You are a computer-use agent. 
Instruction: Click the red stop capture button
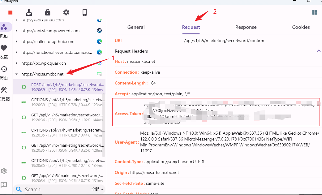11,12
